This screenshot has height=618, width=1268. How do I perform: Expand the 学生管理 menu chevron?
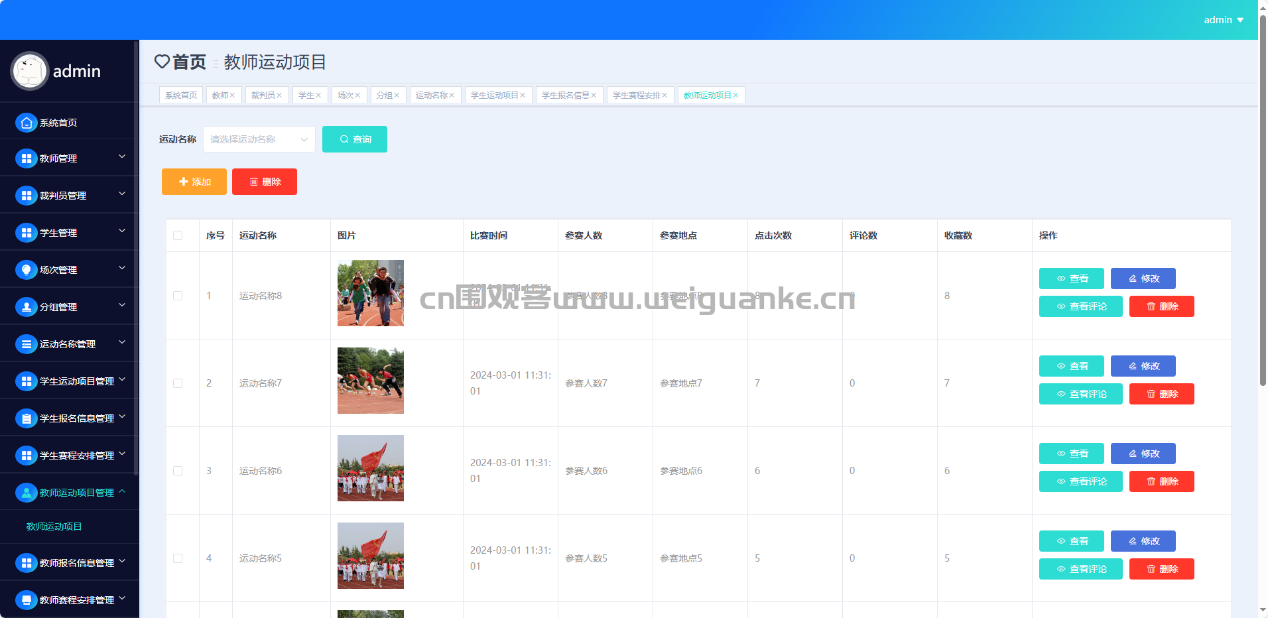point(122,231)
